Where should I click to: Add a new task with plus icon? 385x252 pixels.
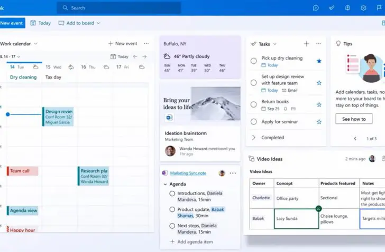306,44
